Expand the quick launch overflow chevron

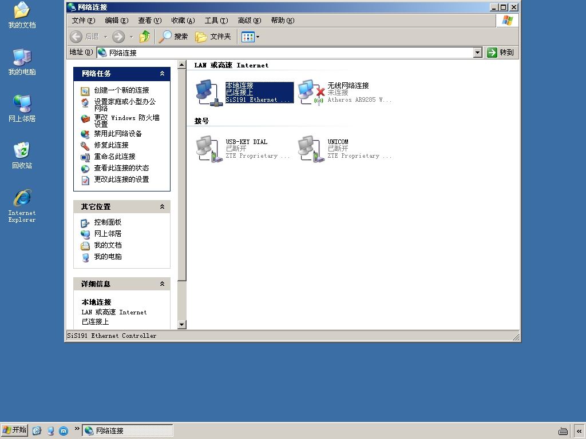tap(77, 428)
